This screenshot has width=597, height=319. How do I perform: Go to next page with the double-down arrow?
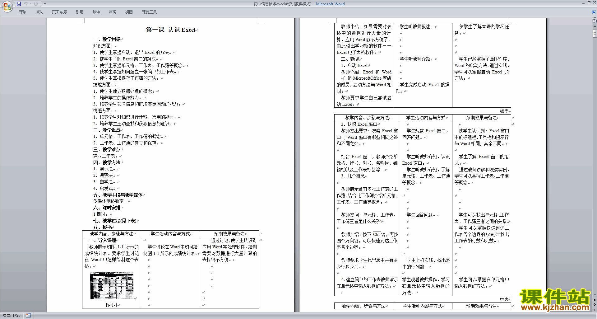595,309
